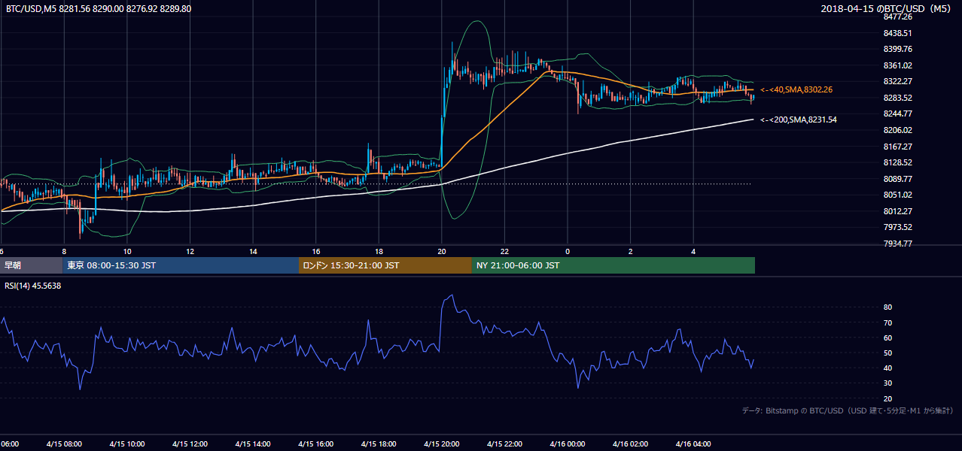Screen dimensions: 962x451
Task: Click the RSI scale value 40
Action: click(x=887, y=368)
